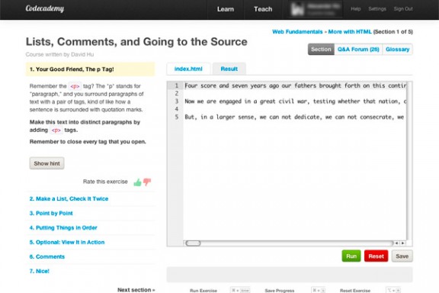This screenshot has height=293, width=439.
Task: Click the editor scrollbar left arrow
Action: coord(397,243)
